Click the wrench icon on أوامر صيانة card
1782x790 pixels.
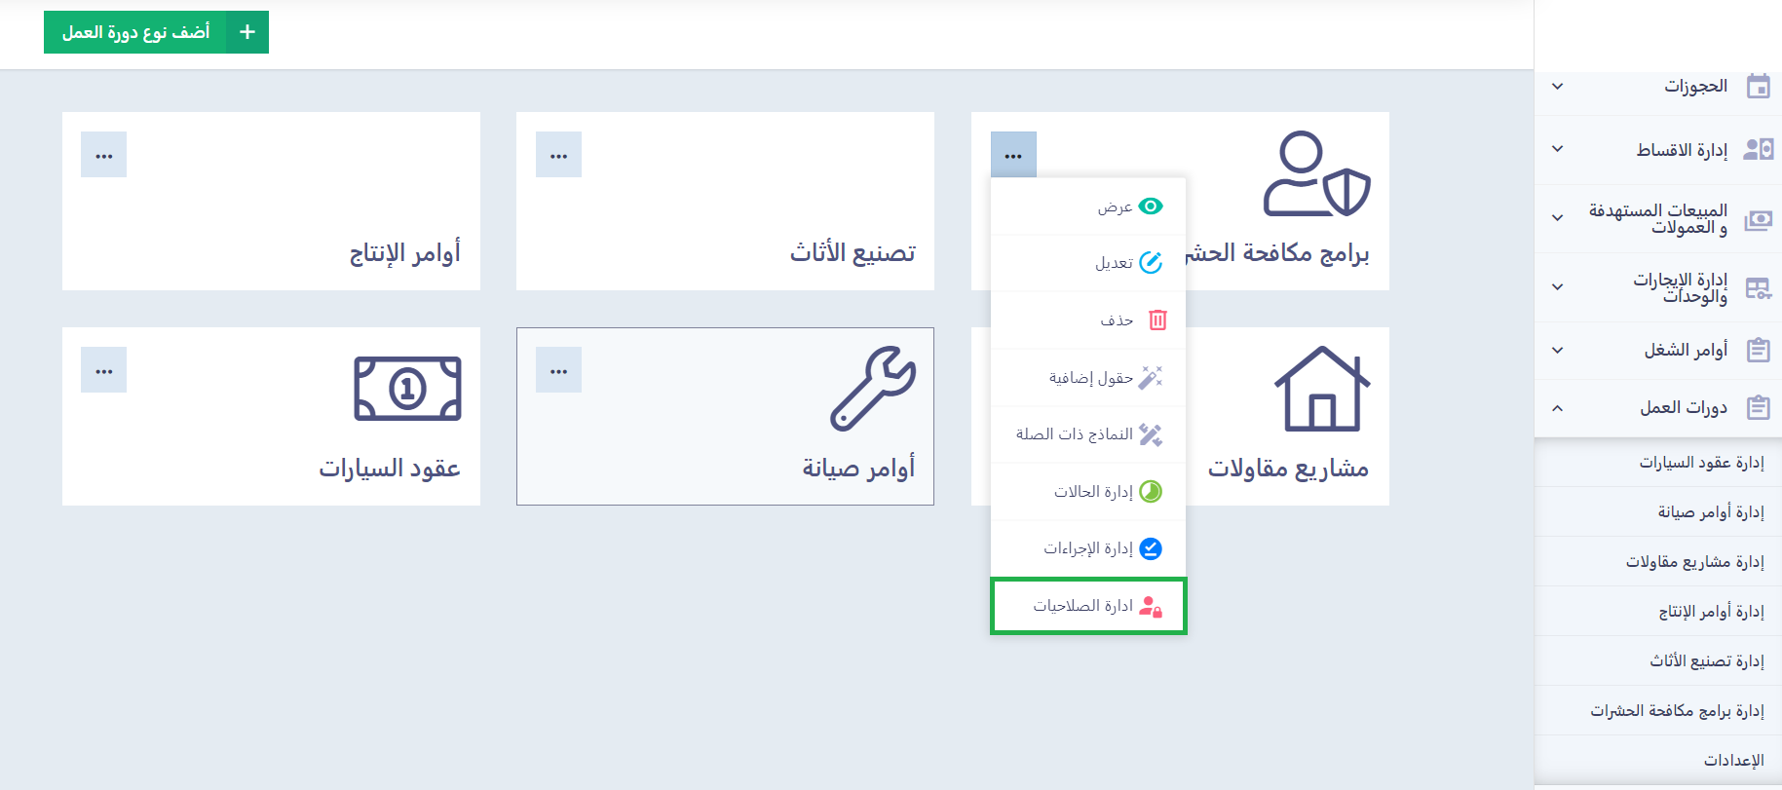tap(873, 389)
